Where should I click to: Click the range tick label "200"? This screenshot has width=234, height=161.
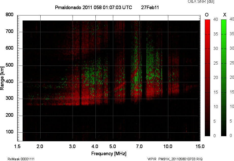tap(10, 115)
